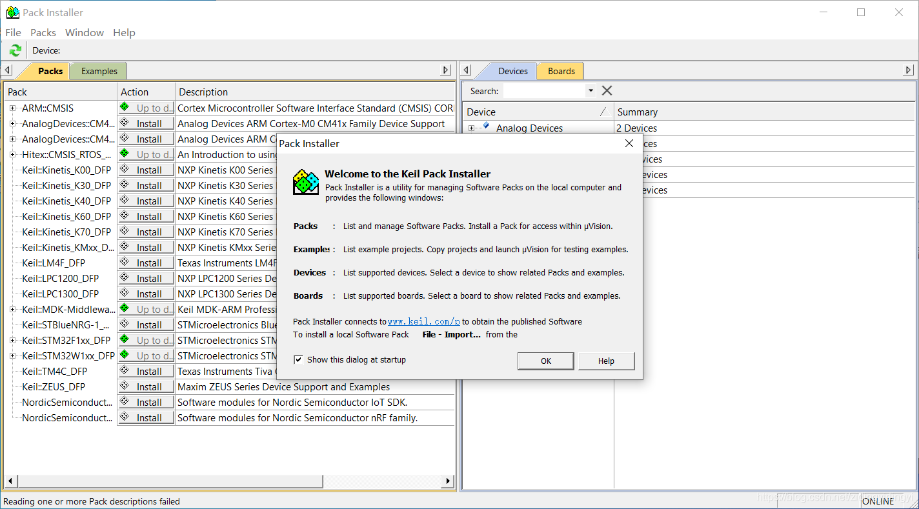Select the Keil::TM4C_DFP row name
This screenshot has height=509, width=919.
coord(54,371)
